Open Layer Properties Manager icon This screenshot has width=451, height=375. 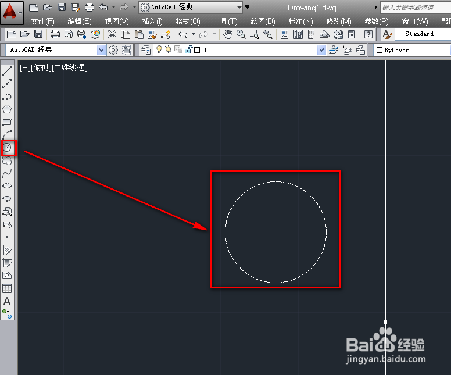pyautogui.click(x=146, y=50)
